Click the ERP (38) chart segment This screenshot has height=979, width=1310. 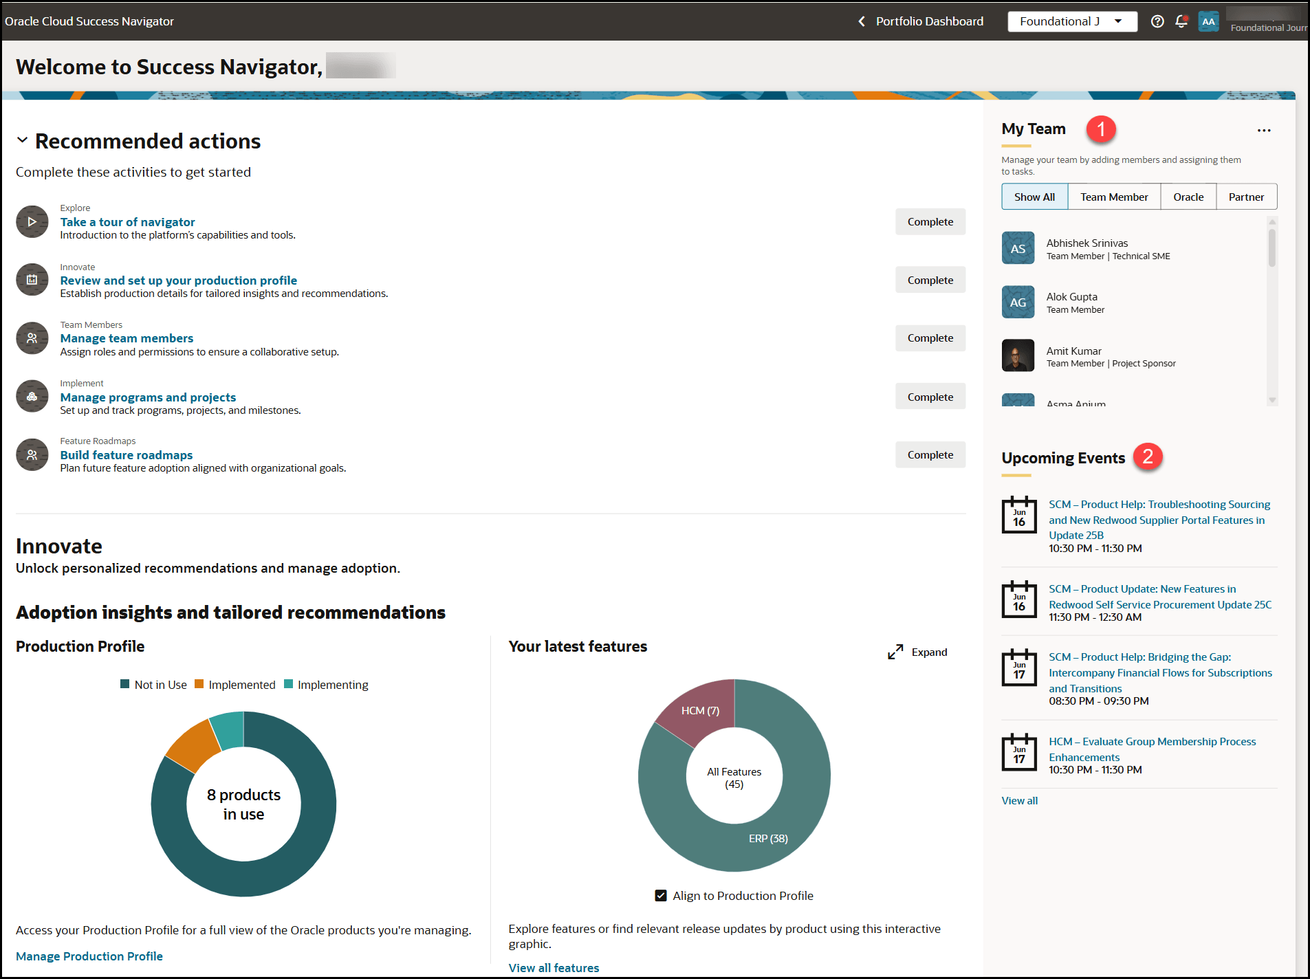click(768, 838)
